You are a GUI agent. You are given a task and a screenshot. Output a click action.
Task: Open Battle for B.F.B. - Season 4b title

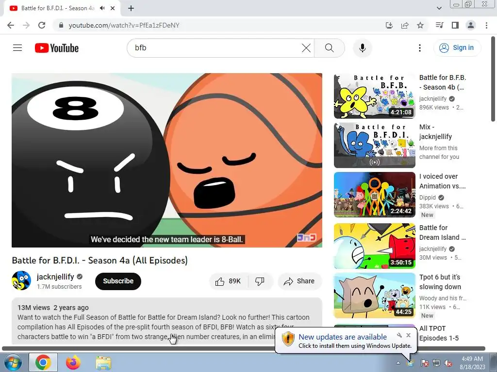443,82
